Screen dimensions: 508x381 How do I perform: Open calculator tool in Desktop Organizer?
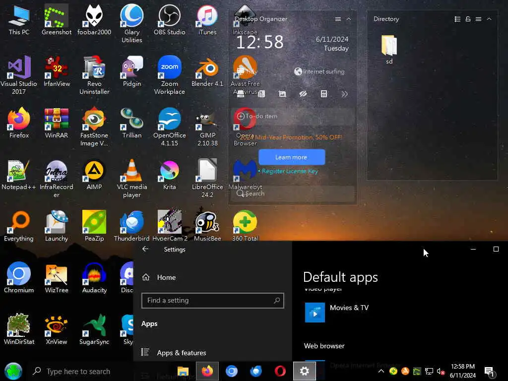[x=323, y=94]
